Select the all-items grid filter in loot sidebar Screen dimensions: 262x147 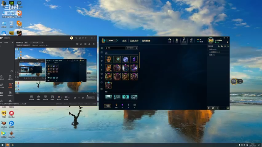point(102,48)
